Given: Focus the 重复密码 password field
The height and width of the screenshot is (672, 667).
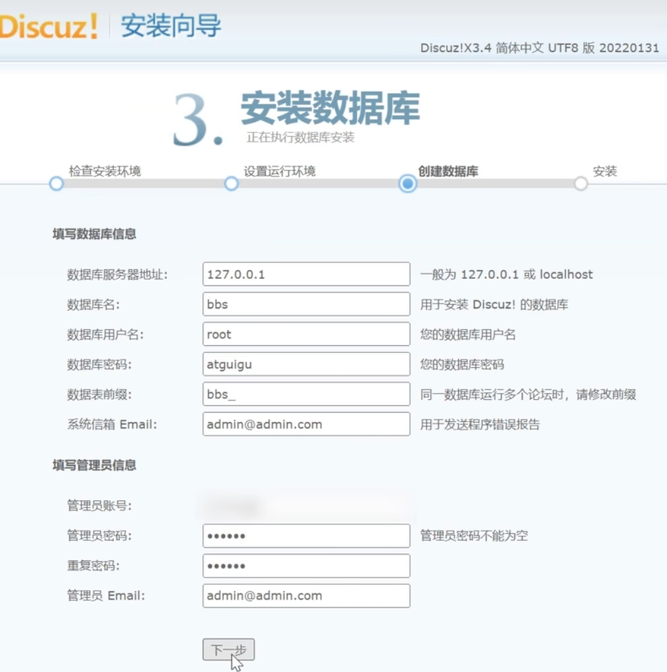Looking at the screenshot, I should click(306, 566).
